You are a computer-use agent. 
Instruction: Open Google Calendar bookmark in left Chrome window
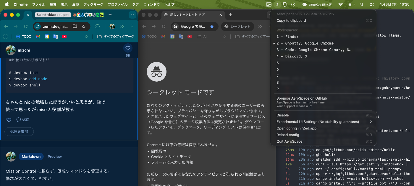tap(47, 37)
